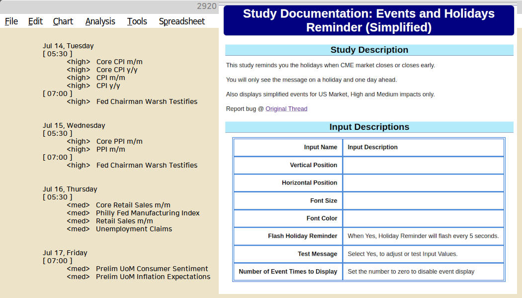The height and width of the screenshot is (298, 522).
Task: Click the Jul 17, Friday date line
Action: [65, 253]
